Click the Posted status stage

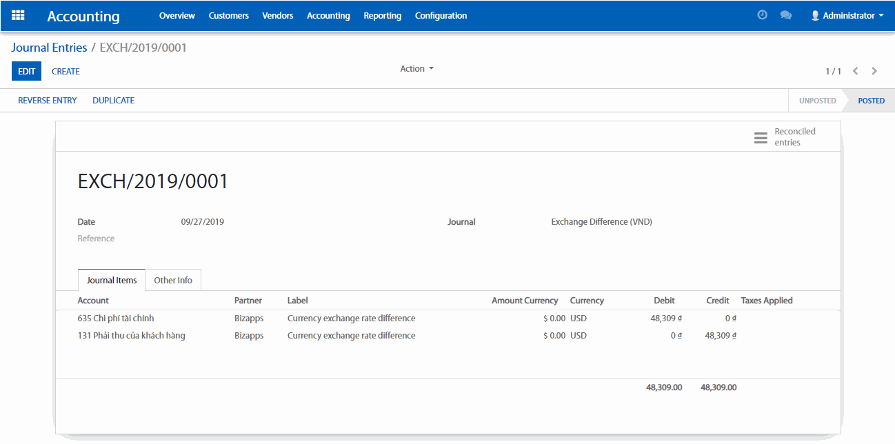pos(871,101)
